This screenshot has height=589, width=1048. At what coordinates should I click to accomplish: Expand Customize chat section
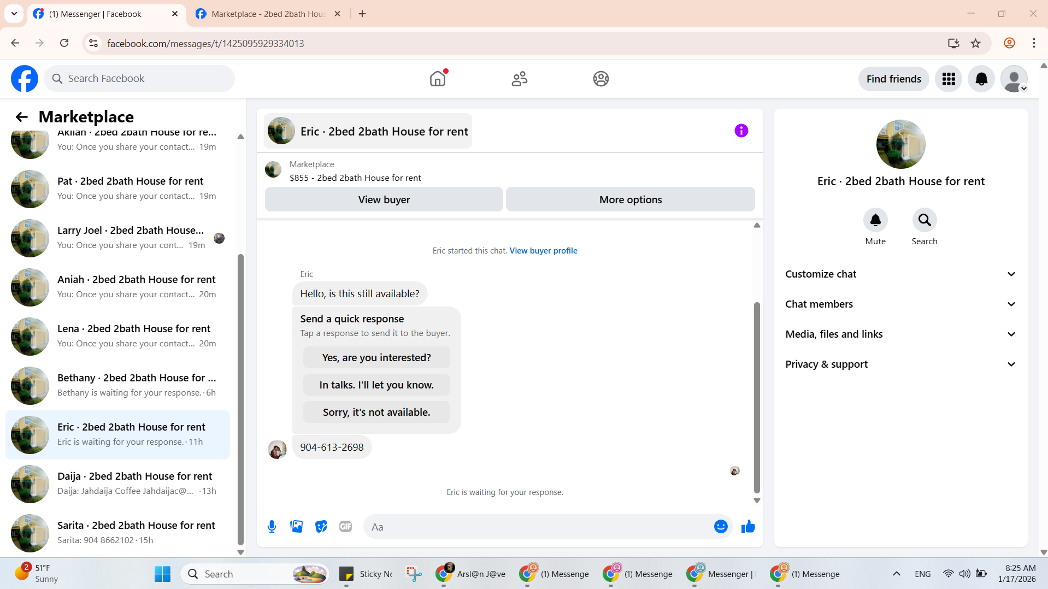pos(900,274)
